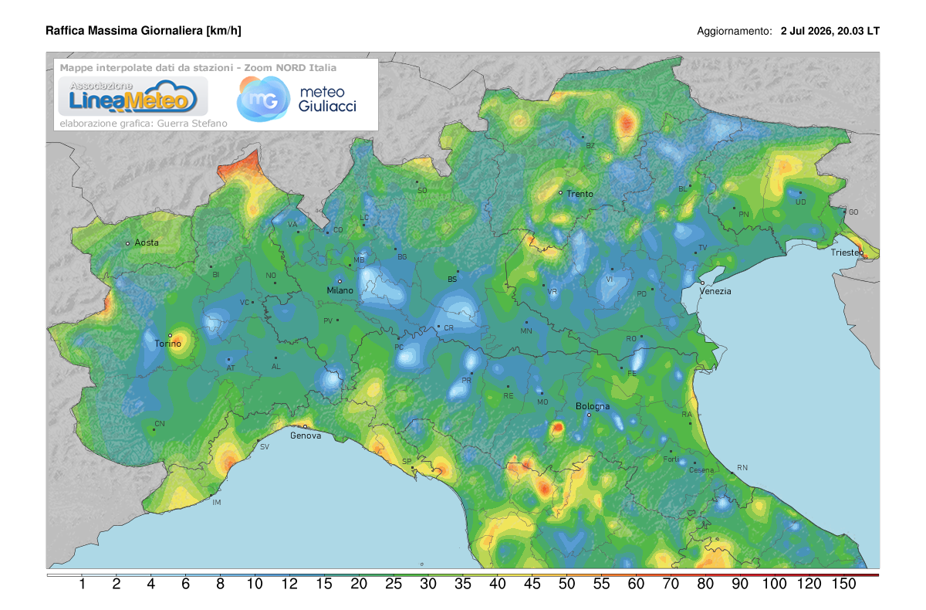The width and height of the screenshot is (926, 610).
Task: Click the Mappe interpolate dati da stazioni caption
Action: pos(198,67)
